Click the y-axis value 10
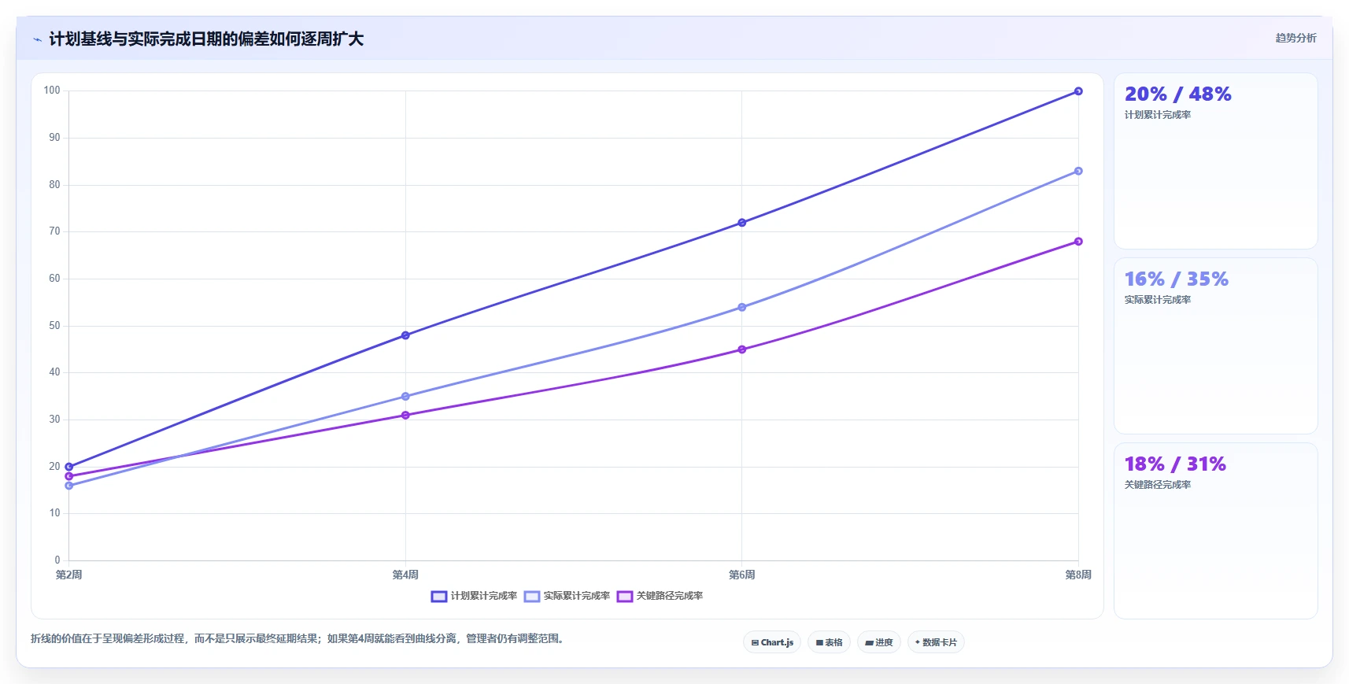 coord(54,513)
